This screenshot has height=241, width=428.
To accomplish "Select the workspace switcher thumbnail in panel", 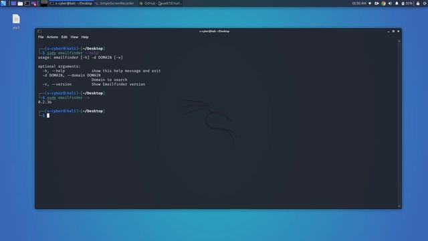I will coord(44,3).
